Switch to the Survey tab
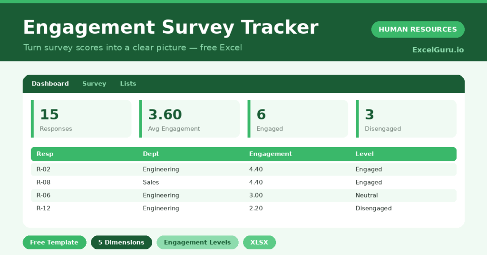 click(94, 84)
